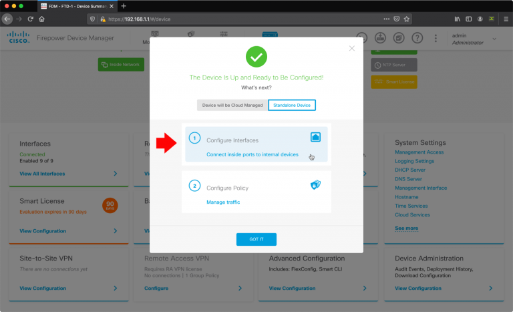Expand See more system settings
This screenshot has height=312, width=513.
(406, 228)
